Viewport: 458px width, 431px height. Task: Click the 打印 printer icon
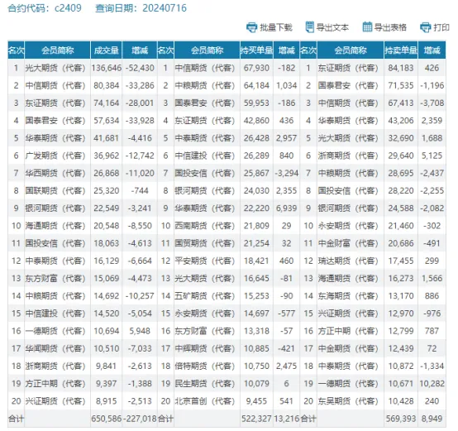425,27
